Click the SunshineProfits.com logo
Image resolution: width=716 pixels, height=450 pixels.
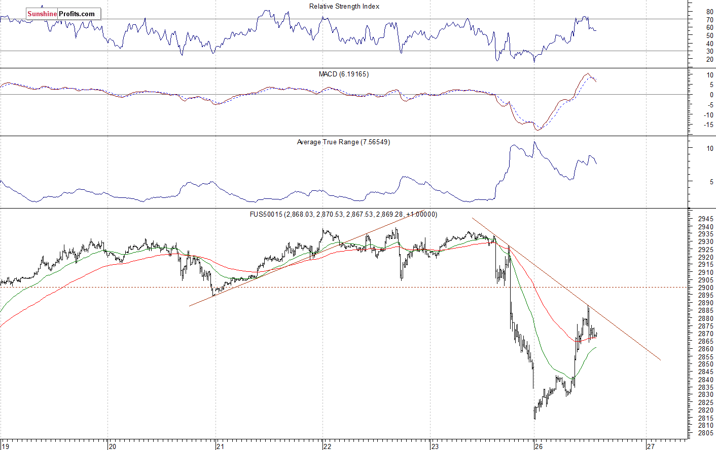(x=63, y=14)
